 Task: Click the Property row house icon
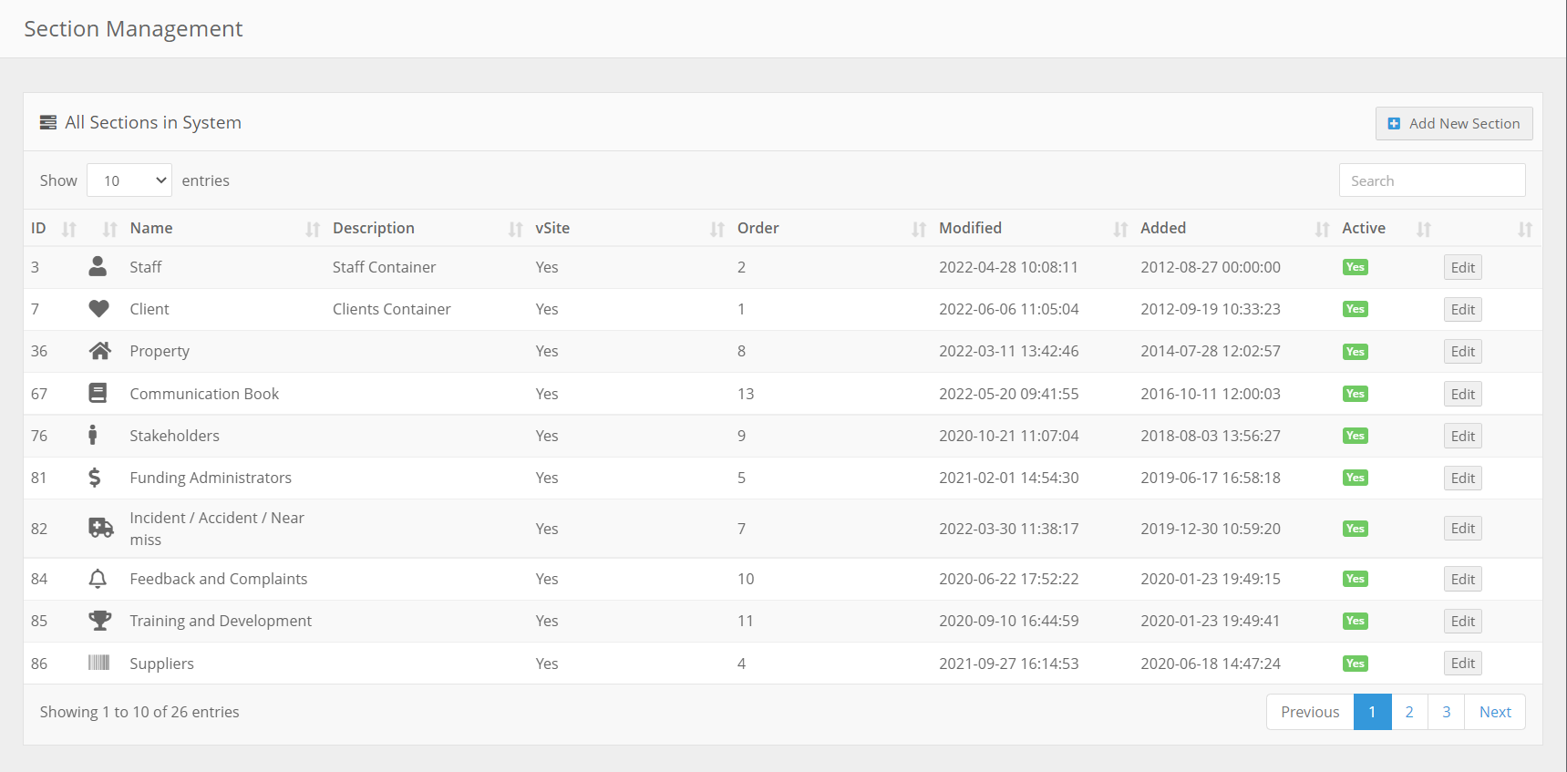pos(99,351)
